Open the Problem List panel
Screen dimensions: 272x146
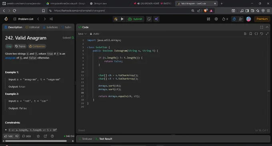coord(24,19)
